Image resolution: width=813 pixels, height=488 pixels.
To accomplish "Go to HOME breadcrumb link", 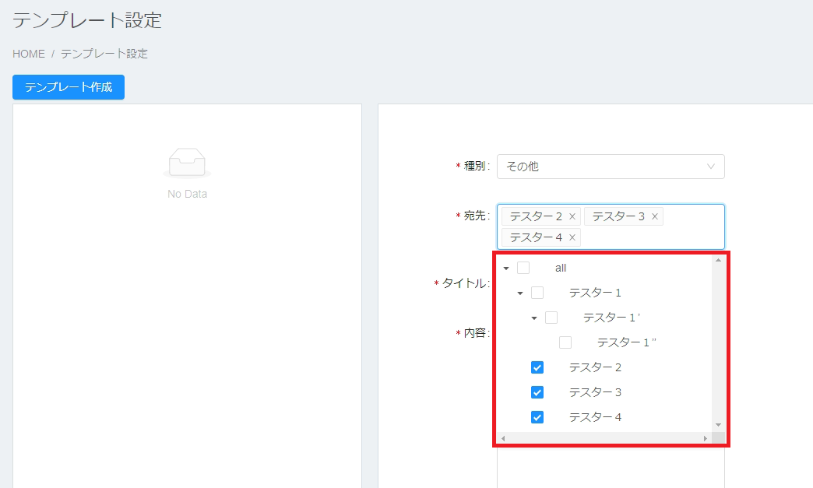I will (x=29, y=54).
